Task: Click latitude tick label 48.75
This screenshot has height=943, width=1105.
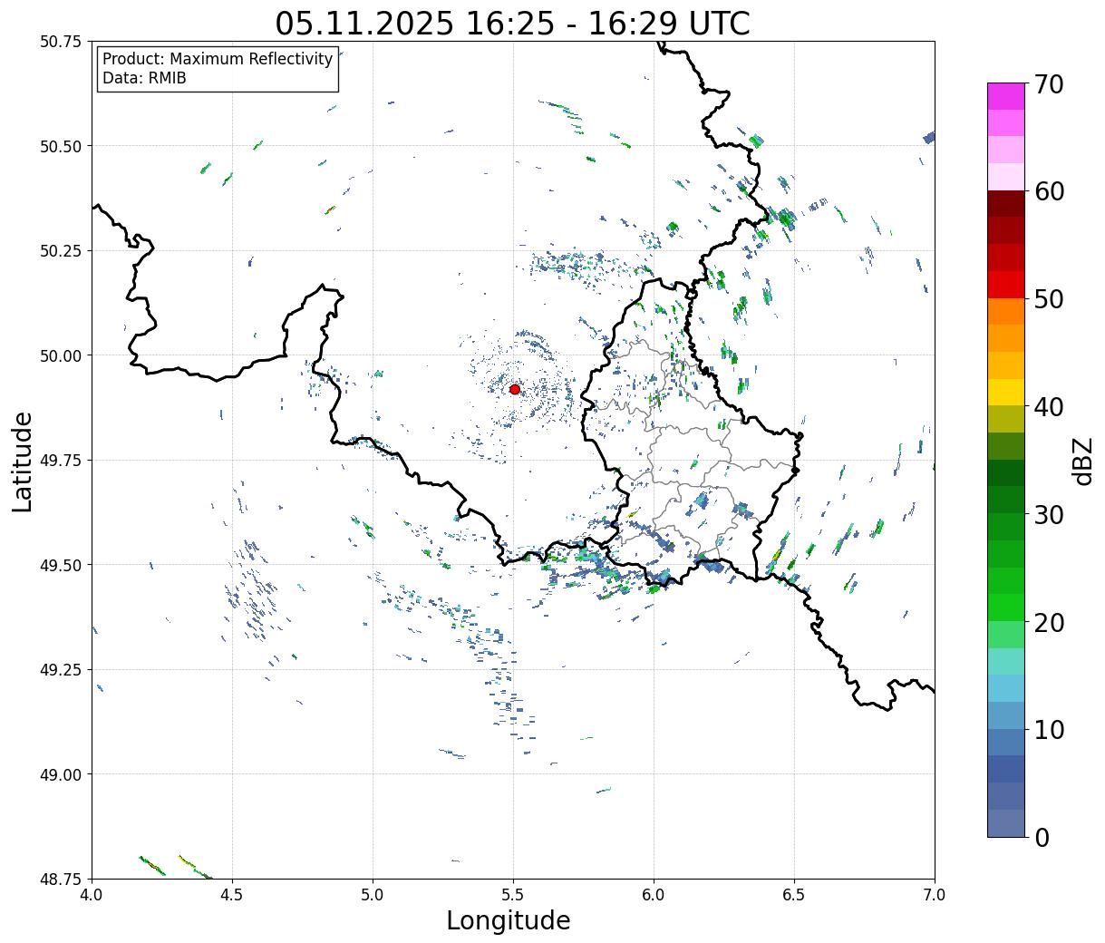Action: [60, 879]
